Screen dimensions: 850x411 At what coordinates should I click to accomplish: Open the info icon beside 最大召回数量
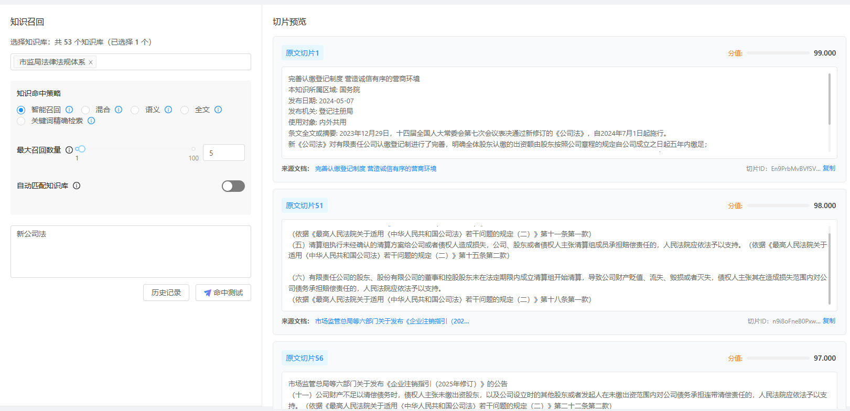click(x=69, y=150)
